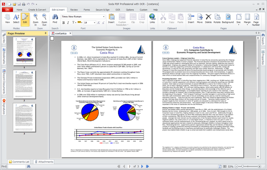
Task: Click the Links globe icon
Action: [152, 18]
